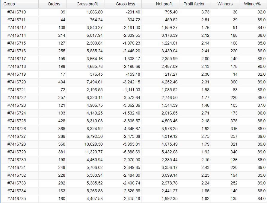Click the Orders column header
Viewport: 267px width, 203px height.
click(x=54, y=4)
